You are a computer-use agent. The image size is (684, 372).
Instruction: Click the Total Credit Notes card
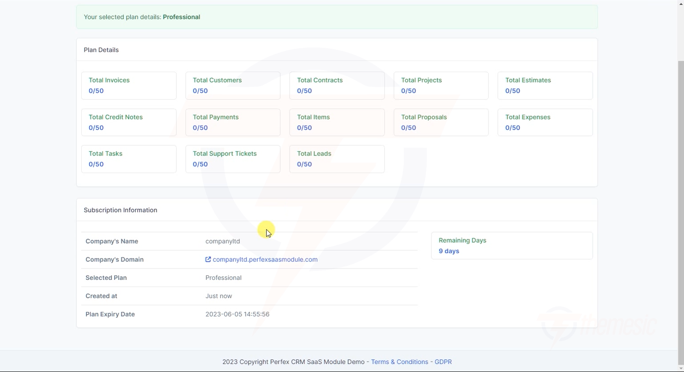[x=129, y=122]
